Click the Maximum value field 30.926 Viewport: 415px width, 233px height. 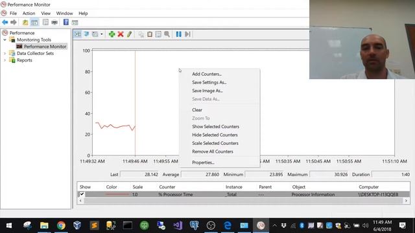[x=329, y=174]
